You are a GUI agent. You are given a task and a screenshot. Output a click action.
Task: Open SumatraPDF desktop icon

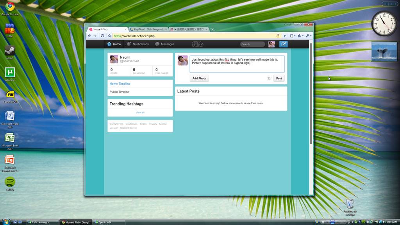click(x=10, y=96)
